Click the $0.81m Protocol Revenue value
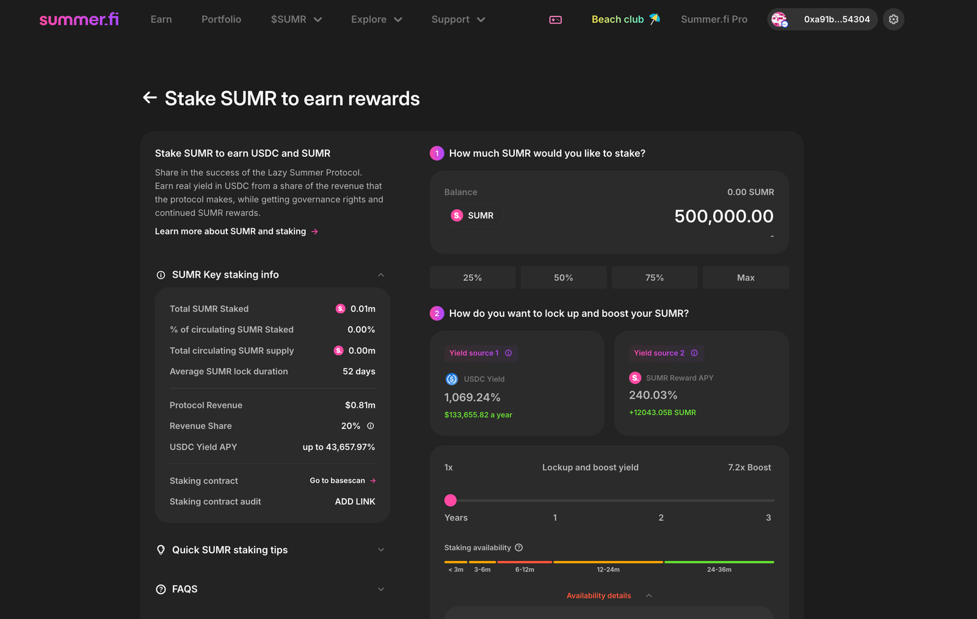 (x=360, y=405)
